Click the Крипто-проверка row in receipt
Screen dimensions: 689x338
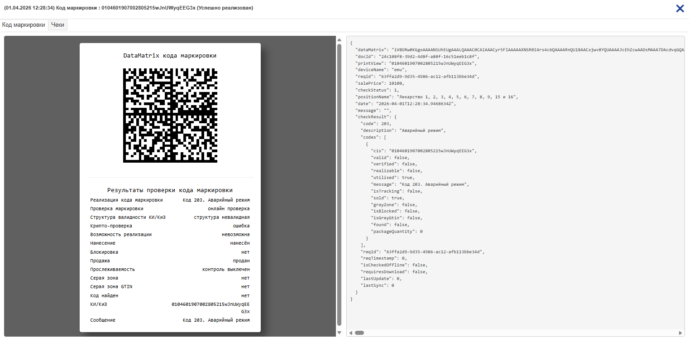(170, 226)
